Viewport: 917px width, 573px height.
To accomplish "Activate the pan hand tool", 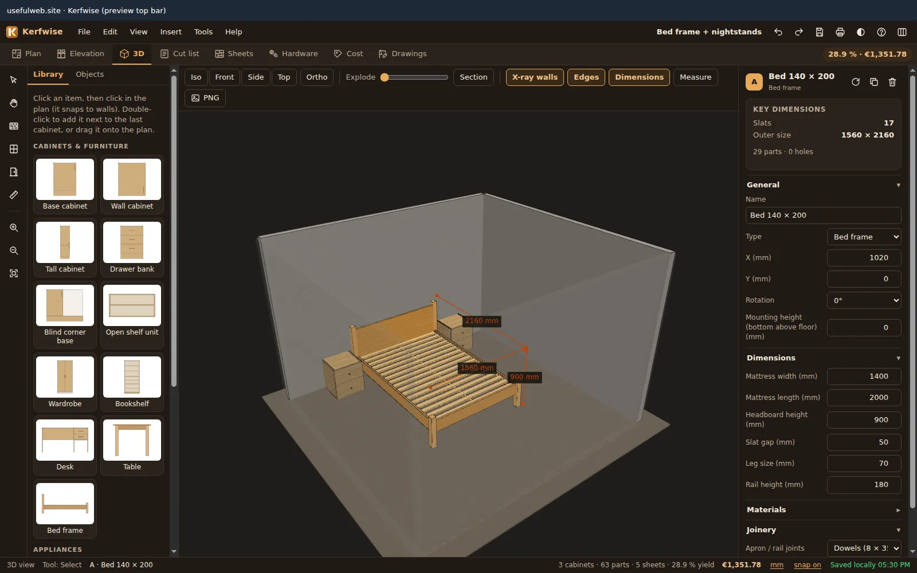I will coord(14,103).
